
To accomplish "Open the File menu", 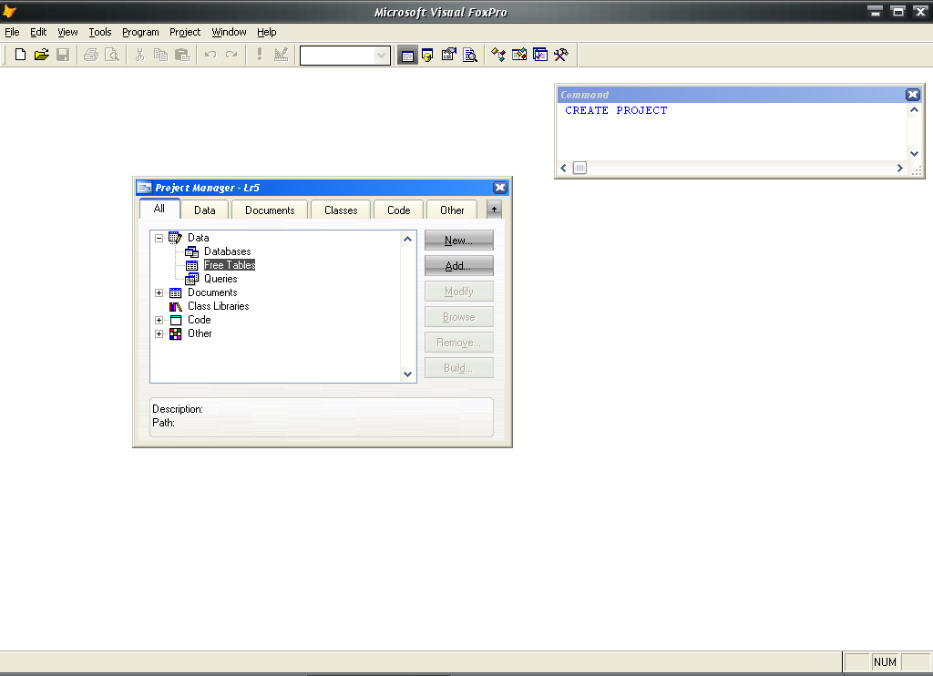I will (x=12, y=32).
